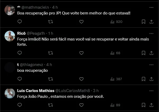Reply to @mathmacieln's tweet
The height and width of the screenshot is (112, 159).
(20, 22)
